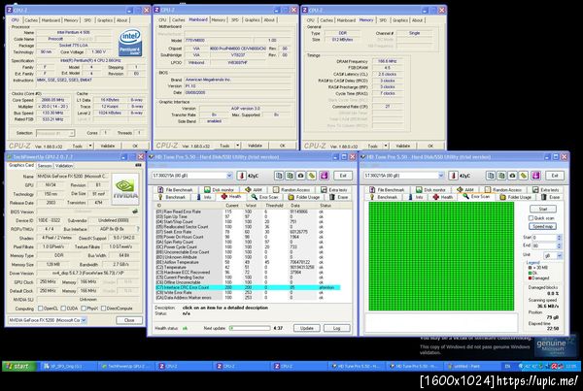Click the Speed map button

point(543,226)
